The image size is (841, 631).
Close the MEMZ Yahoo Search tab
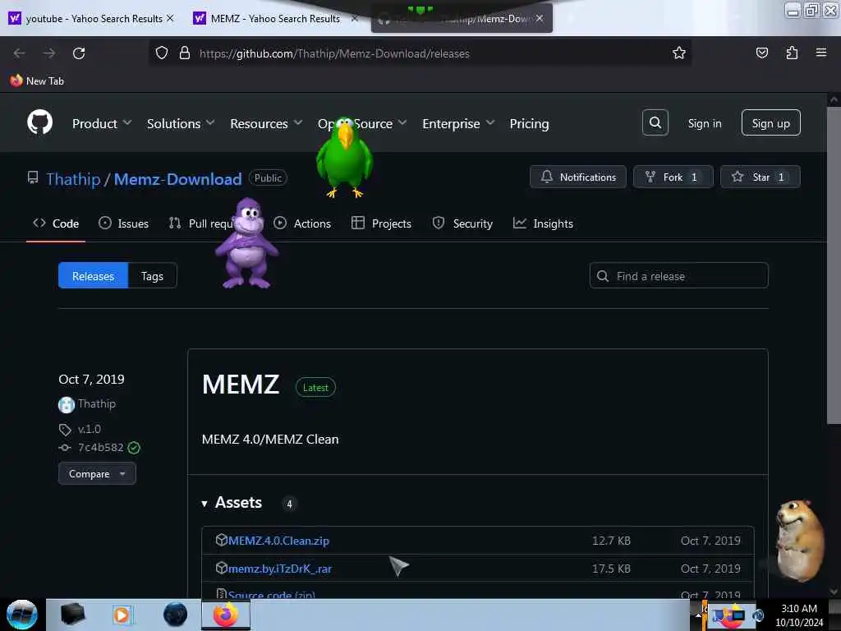tap(354, 18)
